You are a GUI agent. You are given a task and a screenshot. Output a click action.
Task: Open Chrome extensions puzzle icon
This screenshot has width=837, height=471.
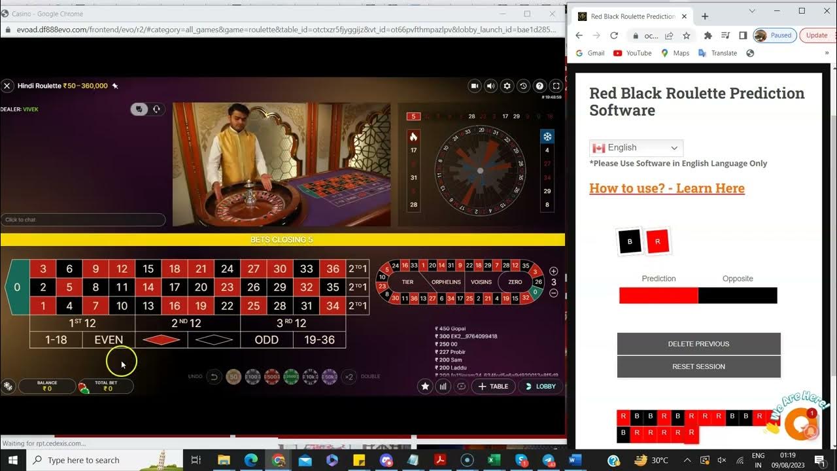708,35
